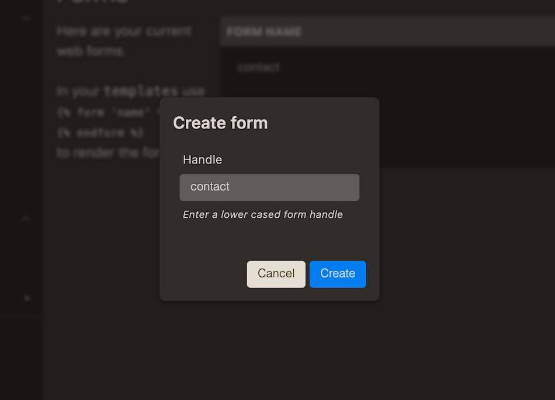Click the "{% endform %}" code snippet
This screenshot has height=400, width=555.
point(100,133)
